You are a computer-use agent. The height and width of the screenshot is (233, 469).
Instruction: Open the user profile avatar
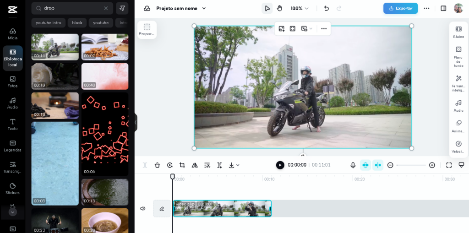click(458, 8)
